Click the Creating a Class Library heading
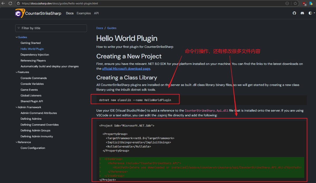Screen dimensions: 316x183 pos(127,77)
